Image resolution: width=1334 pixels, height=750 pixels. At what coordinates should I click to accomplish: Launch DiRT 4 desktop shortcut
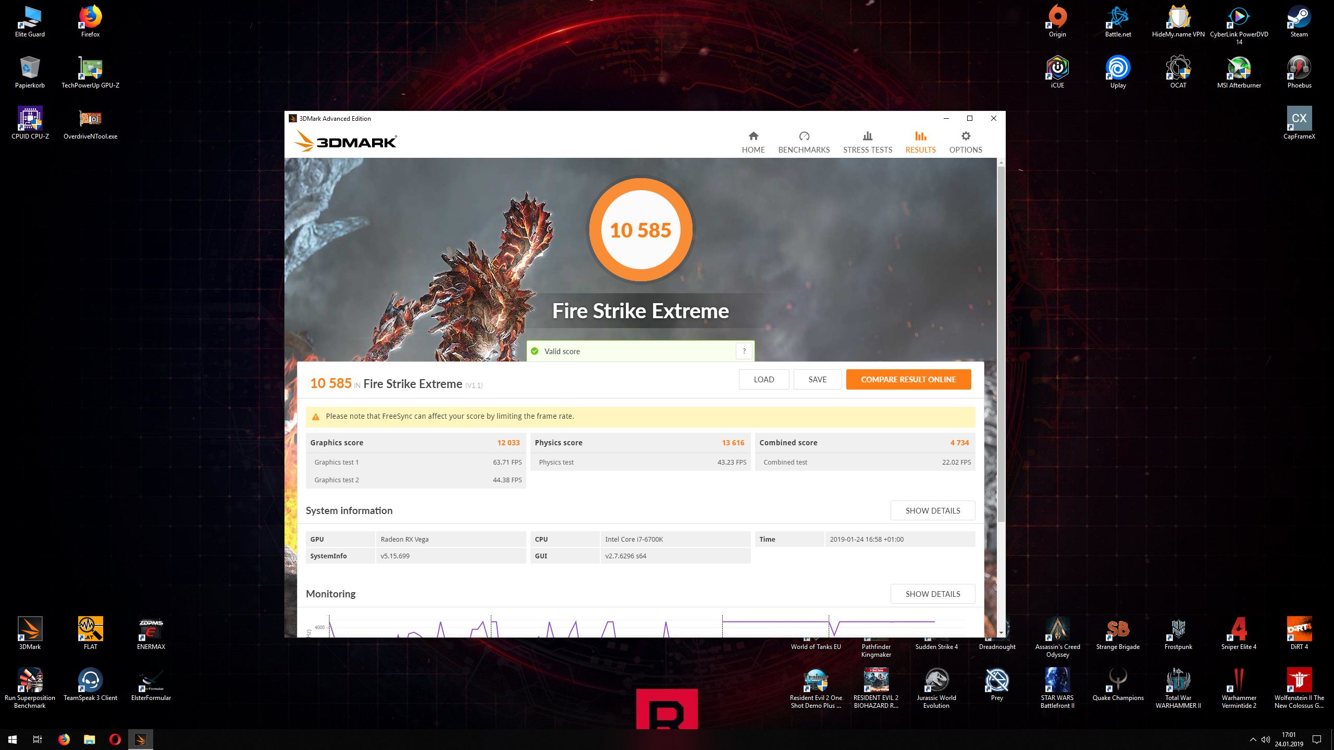(1299, 634)
